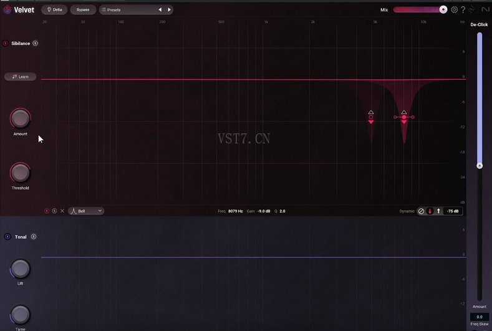The image size is (492, 331).
Task: Toggle the Tonal module power
Action: (7, 237)
